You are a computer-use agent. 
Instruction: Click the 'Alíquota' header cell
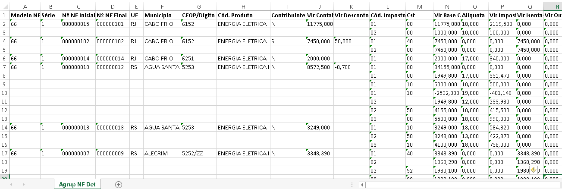tap(475, 15)
